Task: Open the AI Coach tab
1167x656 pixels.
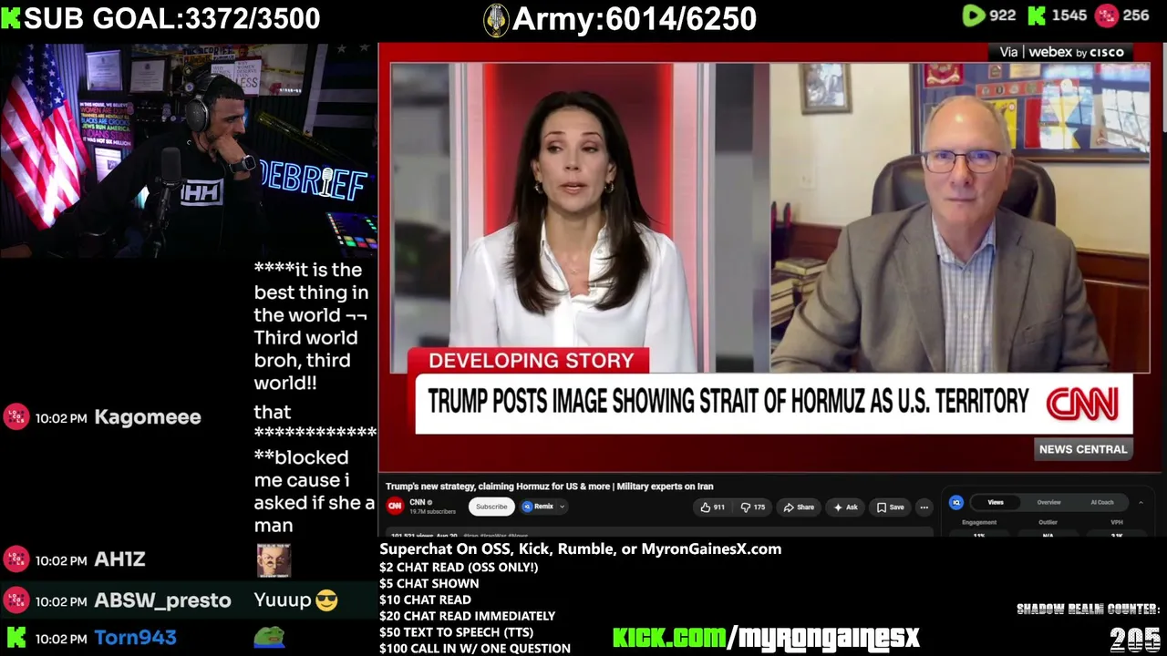Action: [1102, 502]
